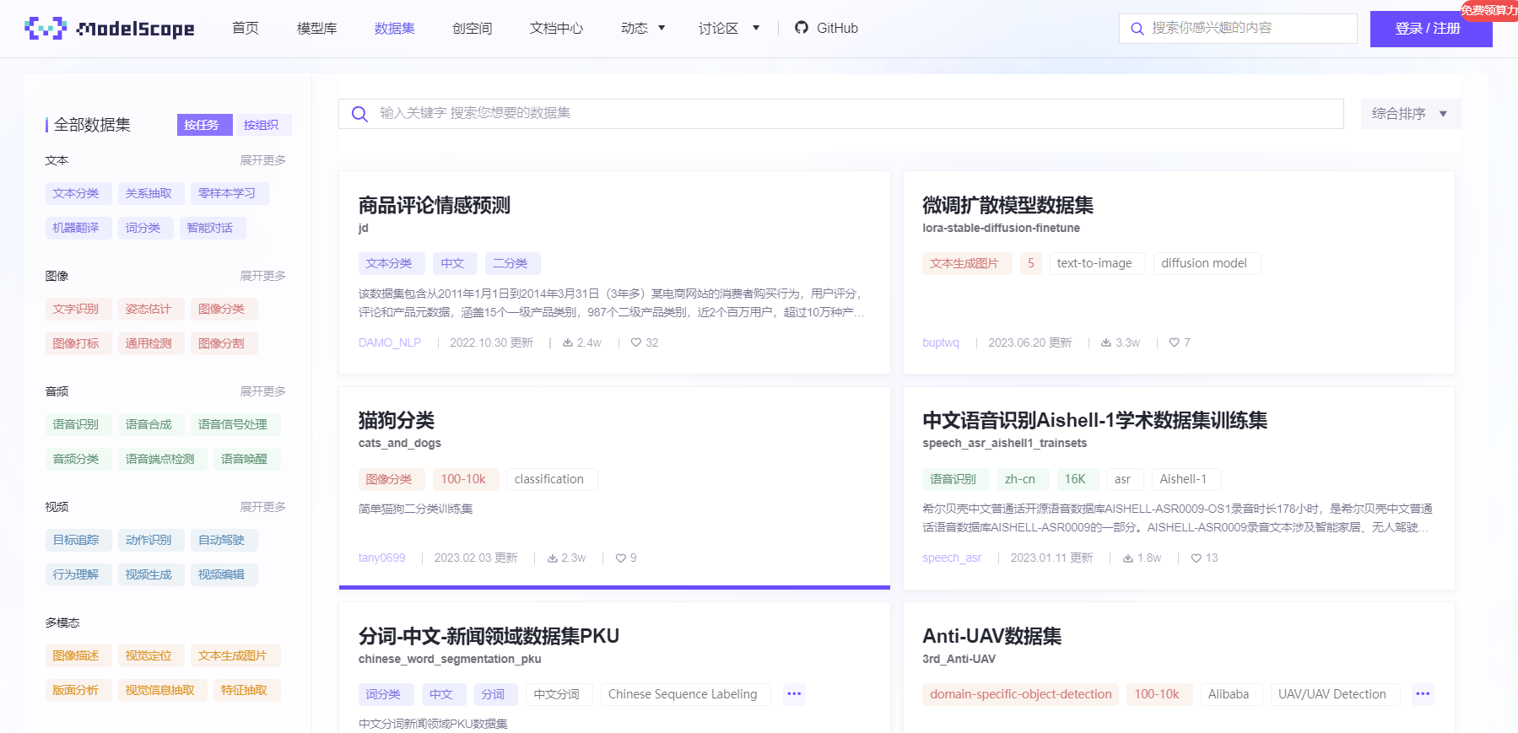Open the 模型库 navigation tab

click(x=317, y=28)
